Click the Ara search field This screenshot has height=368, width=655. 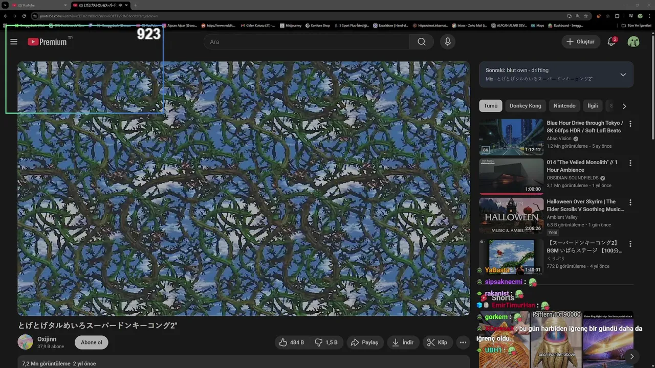coord(307,41)
